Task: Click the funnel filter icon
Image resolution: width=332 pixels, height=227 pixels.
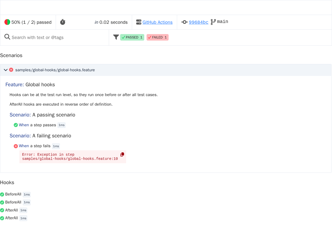Action: tap(116, 37)
